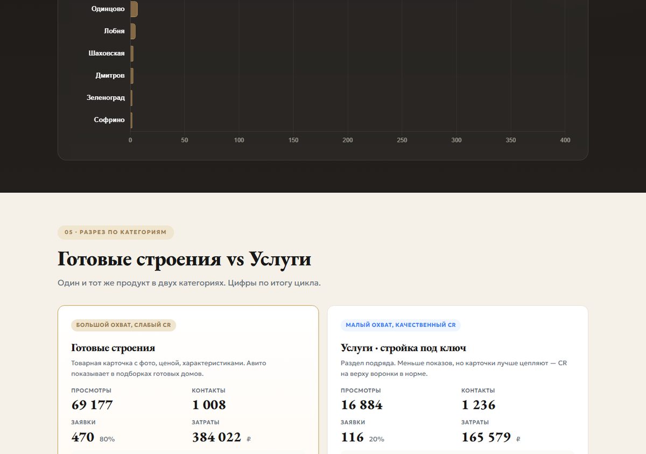Click the contacts value 1 008
Viewport: 646px width, 454px height.
pyautogui.click(x=209, y=405)
